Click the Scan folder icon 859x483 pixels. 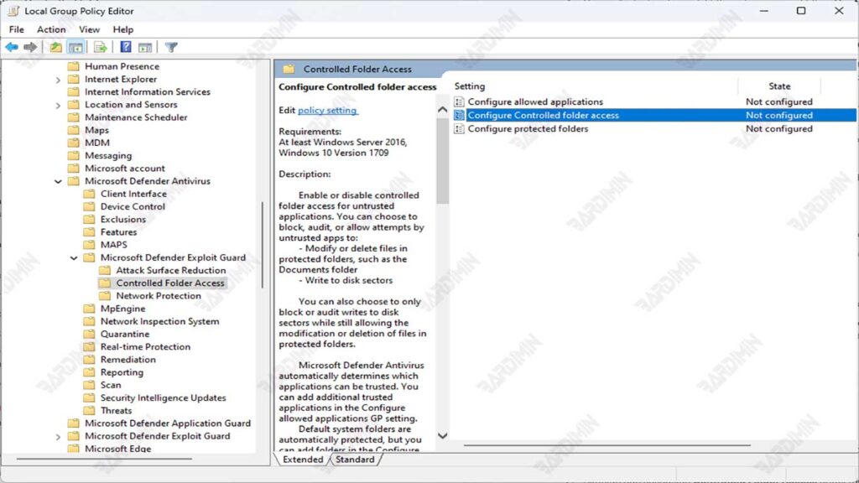89,385
